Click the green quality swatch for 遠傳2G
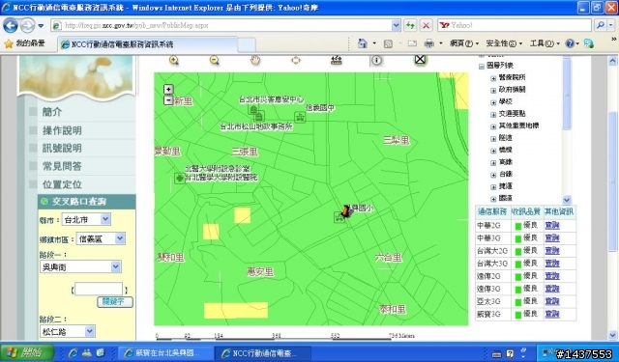The height and width of the screenshot is (362, 619). point(518,276)
